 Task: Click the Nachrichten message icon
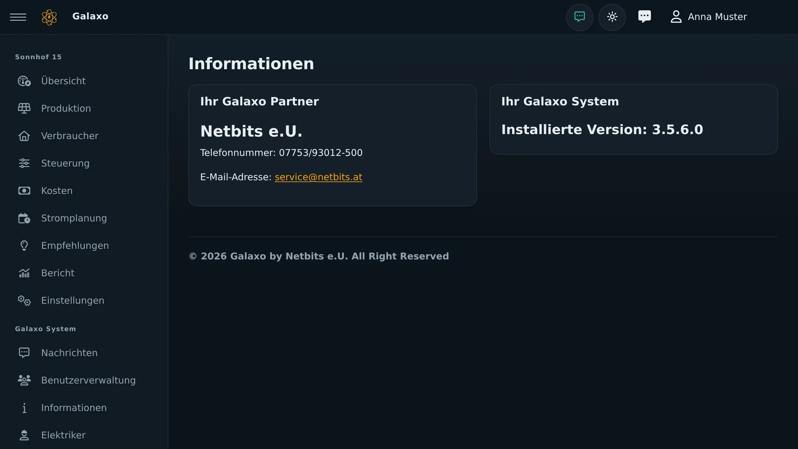pyautogui.click(x=24, y=353)
